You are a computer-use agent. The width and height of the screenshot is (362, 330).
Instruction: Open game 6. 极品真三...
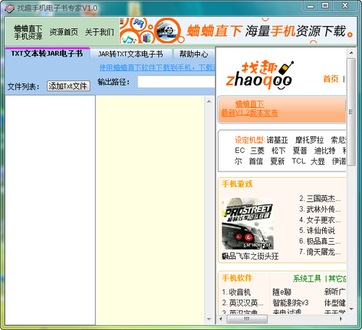(x=320, y=241)
